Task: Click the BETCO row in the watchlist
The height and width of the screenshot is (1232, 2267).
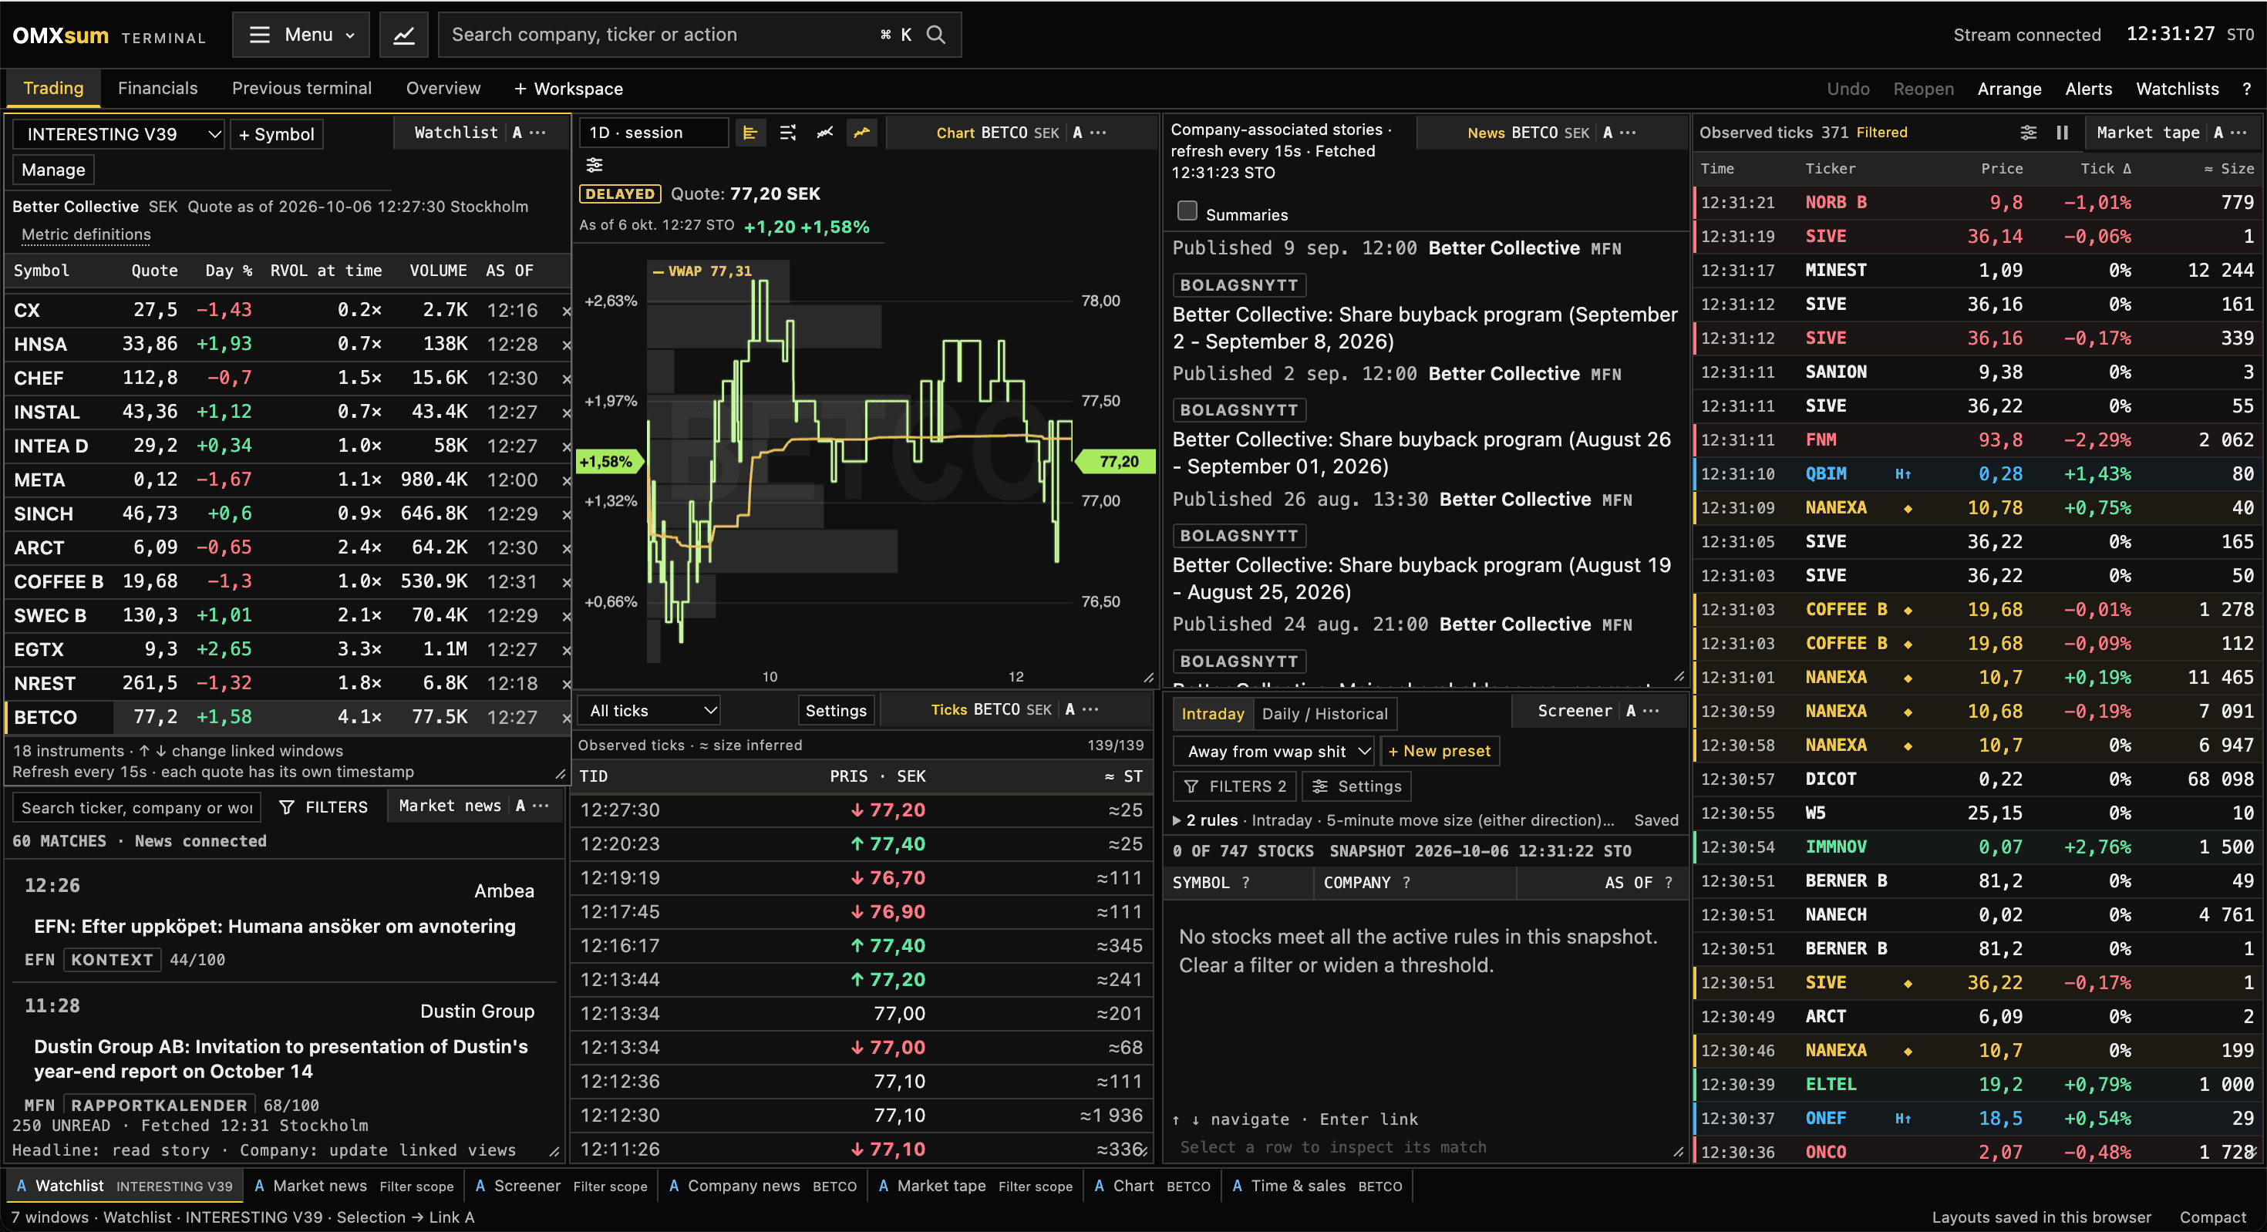Action: (287, 717)
